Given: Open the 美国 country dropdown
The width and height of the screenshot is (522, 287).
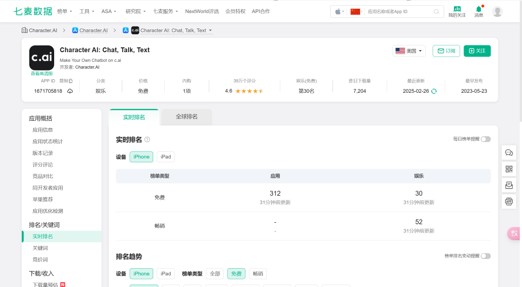Looking at the screenshot, I should 409,51.
